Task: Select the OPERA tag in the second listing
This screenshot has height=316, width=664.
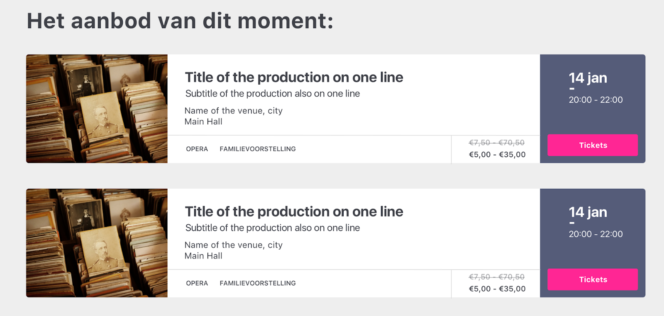Action: point(197,283)
